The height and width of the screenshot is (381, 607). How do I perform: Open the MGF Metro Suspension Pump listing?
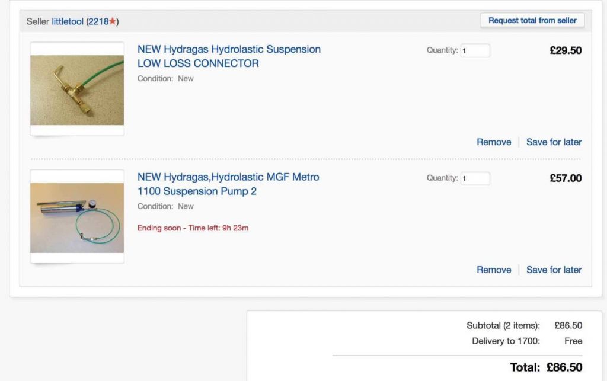point(228,184)
